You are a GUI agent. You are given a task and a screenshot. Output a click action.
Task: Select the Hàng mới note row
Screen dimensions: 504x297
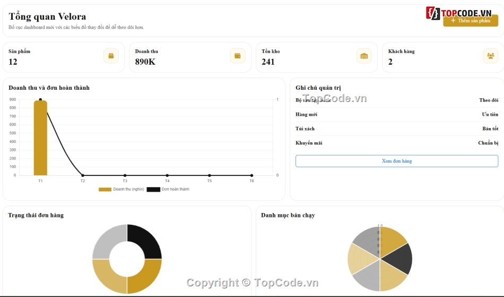coord(397,115)
